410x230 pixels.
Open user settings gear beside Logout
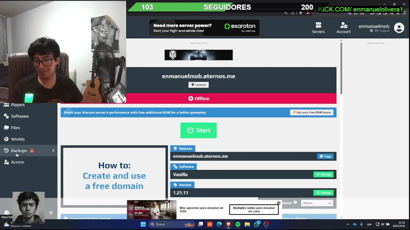372,31
